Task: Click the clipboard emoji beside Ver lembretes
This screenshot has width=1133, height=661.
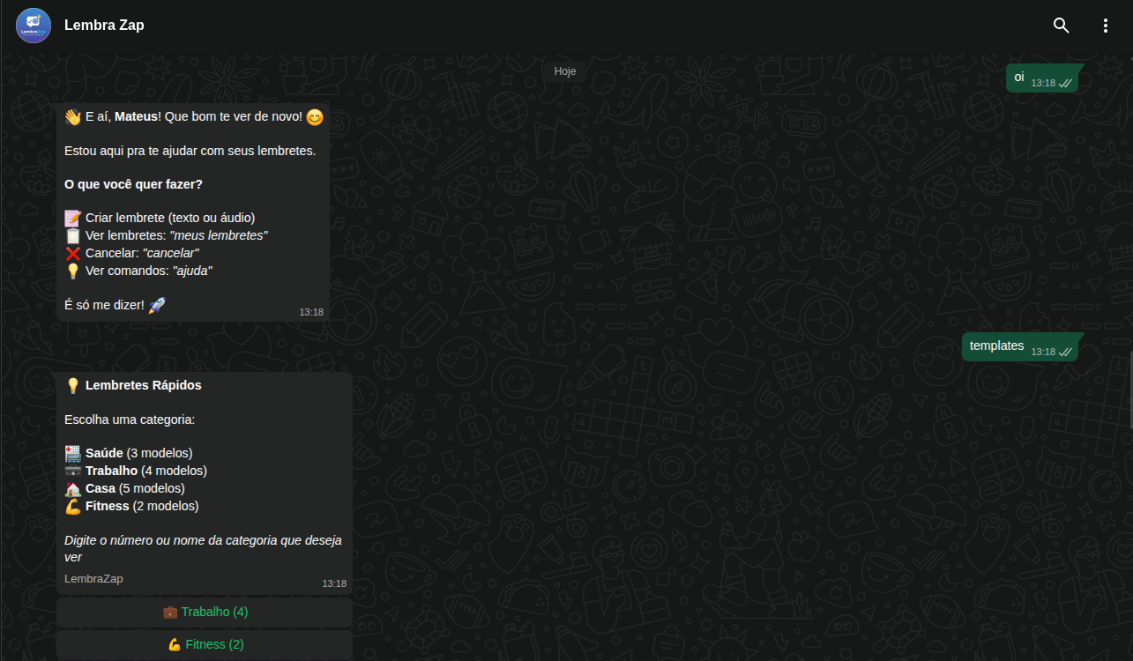Action: [71, 234]
